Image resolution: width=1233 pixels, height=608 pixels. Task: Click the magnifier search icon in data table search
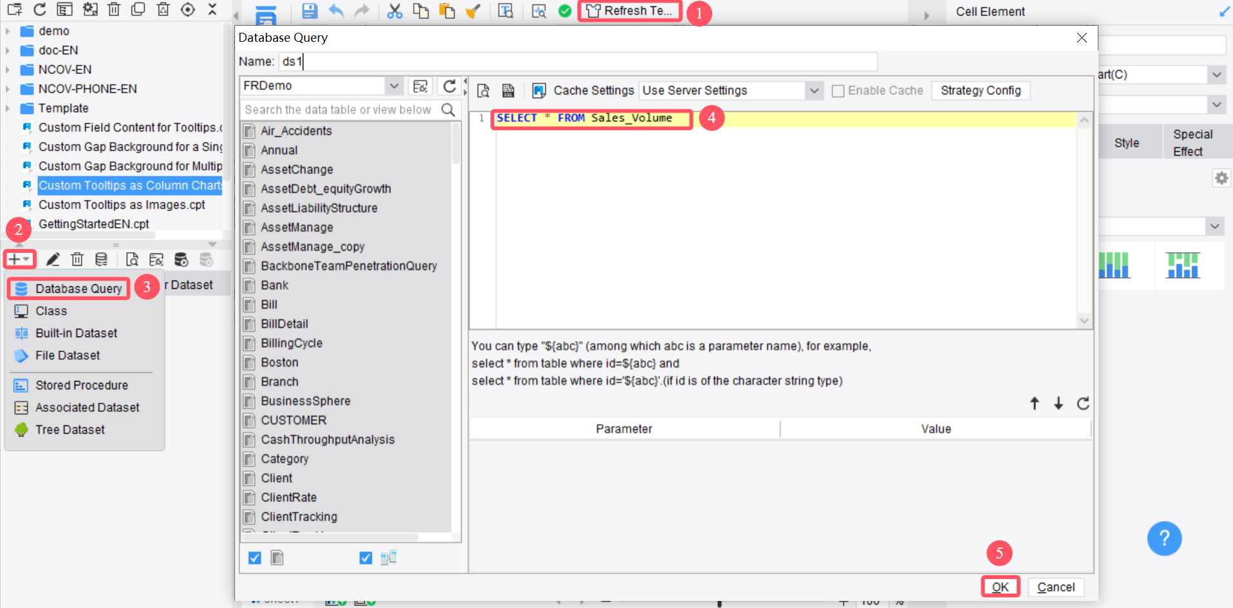point(447,110)
